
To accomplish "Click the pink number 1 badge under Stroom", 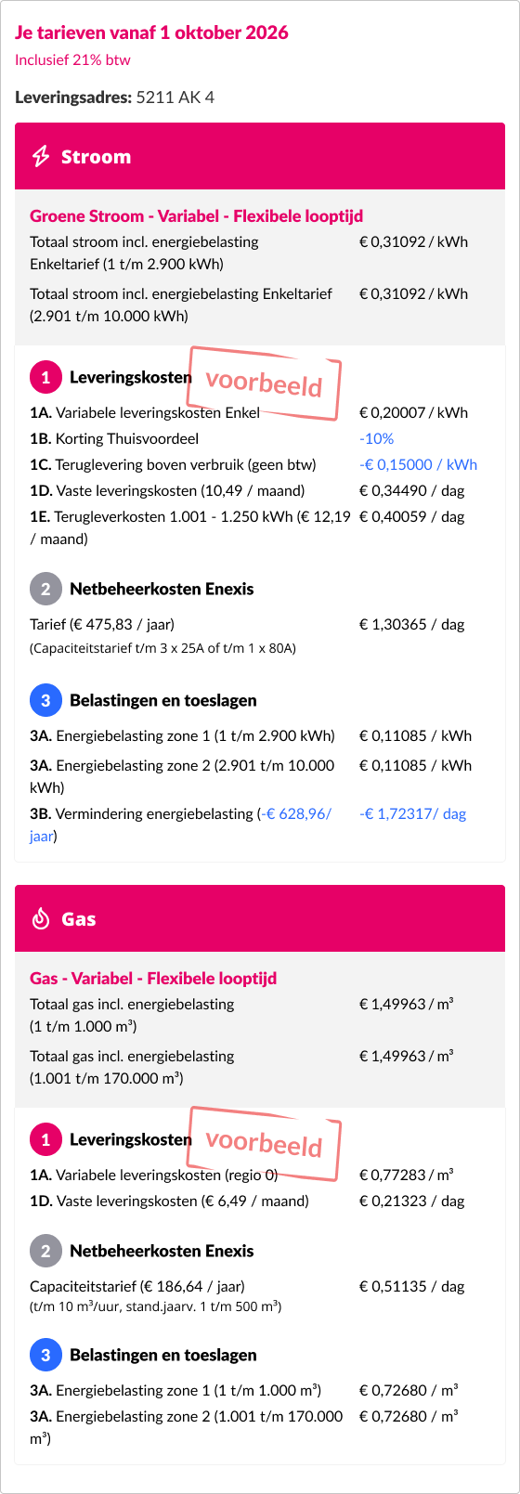I will pos(45,377).
